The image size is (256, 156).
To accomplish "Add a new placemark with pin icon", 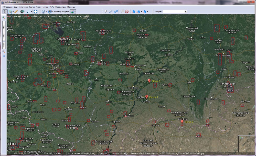I will [x=105, y=12].
